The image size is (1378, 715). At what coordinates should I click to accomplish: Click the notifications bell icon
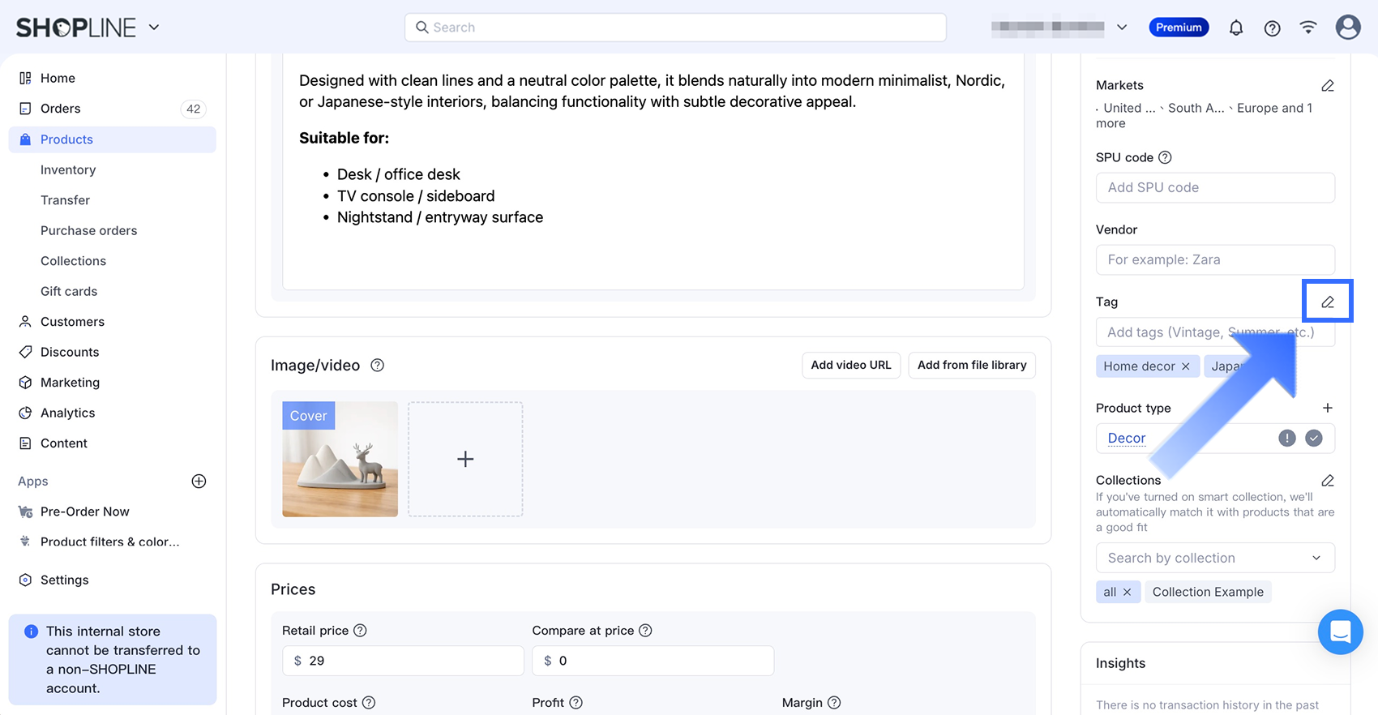click(1235, 28)
